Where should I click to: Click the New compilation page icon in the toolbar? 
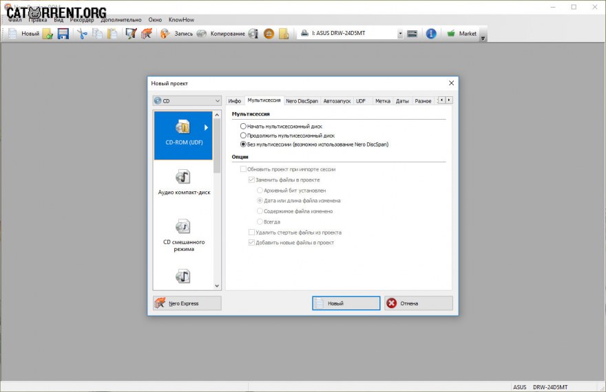[12, 34]
